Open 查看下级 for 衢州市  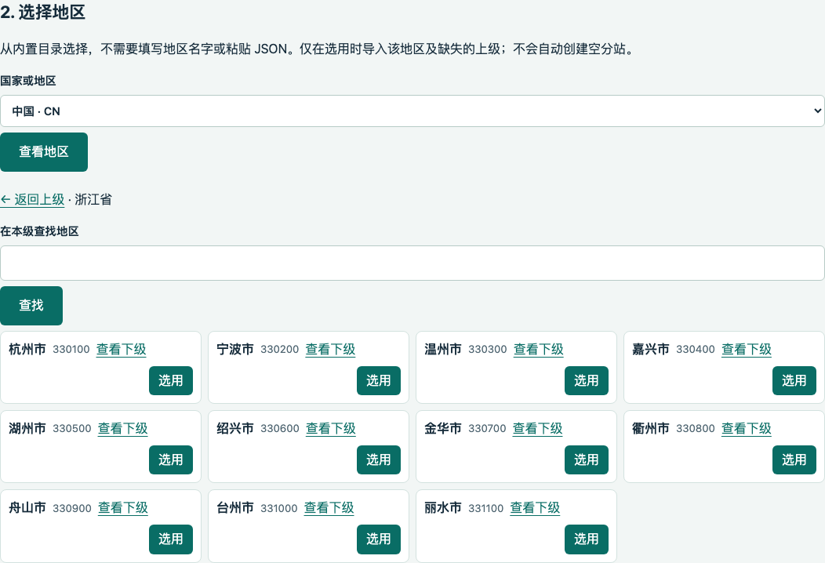746,429
